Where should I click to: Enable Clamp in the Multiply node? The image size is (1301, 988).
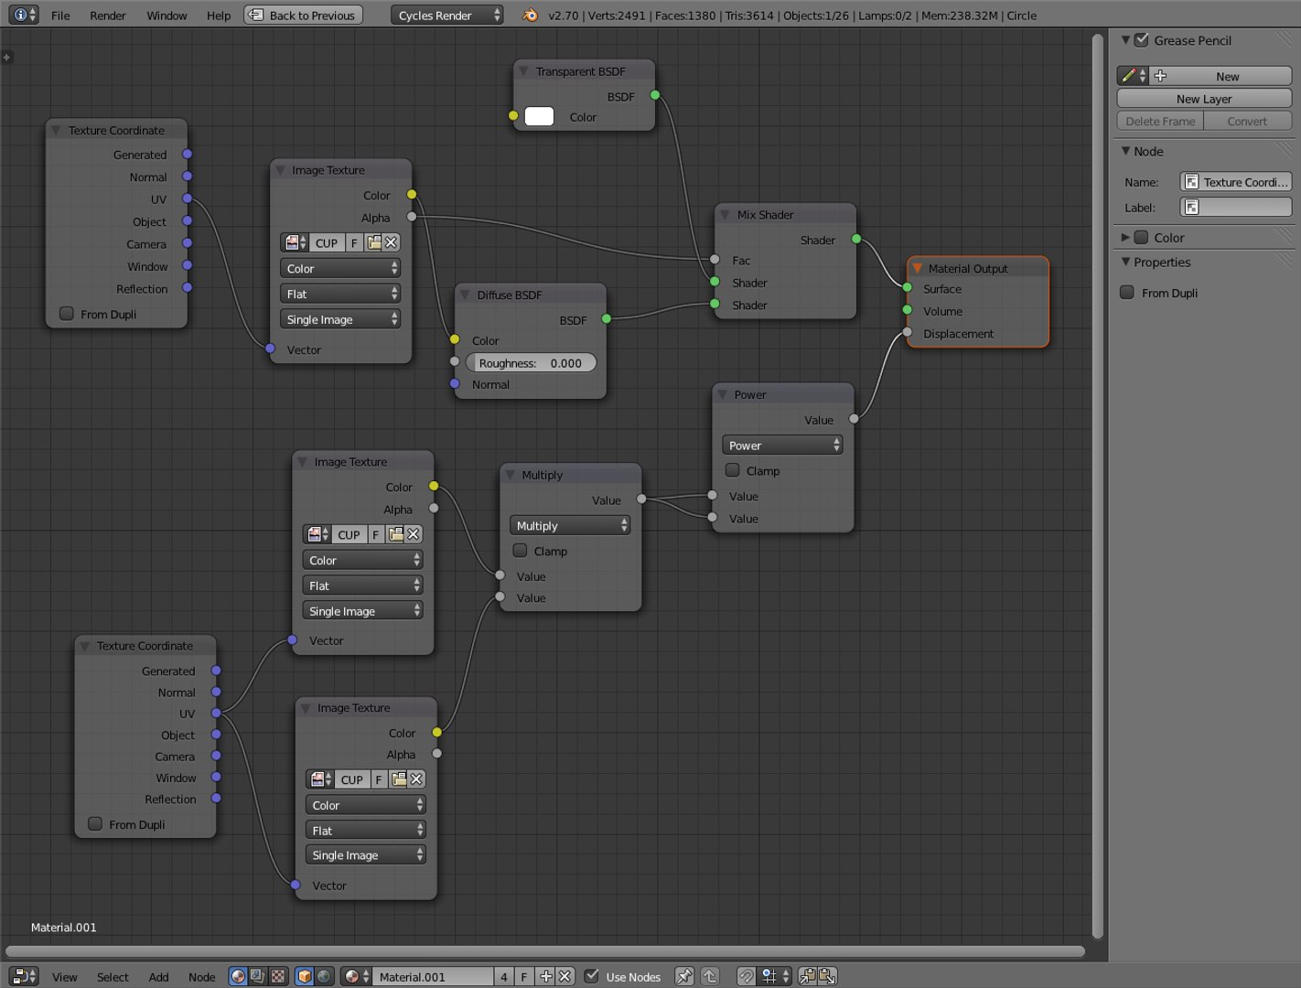pos(520,551)
